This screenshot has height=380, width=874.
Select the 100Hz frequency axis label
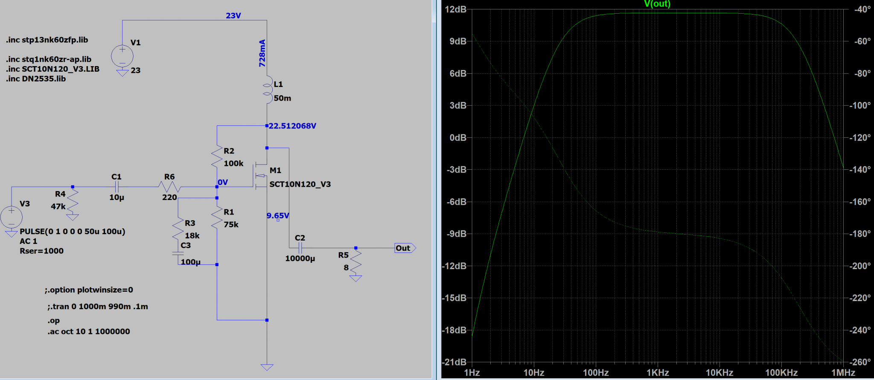pyautogui.click(x=596, y=373)
